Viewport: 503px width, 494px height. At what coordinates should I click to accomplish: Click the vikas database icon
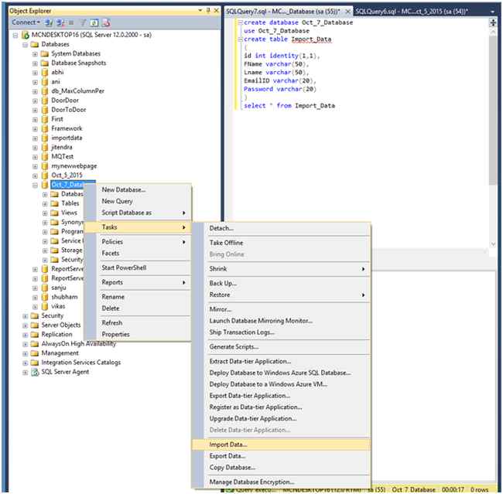tap(45, 306)
